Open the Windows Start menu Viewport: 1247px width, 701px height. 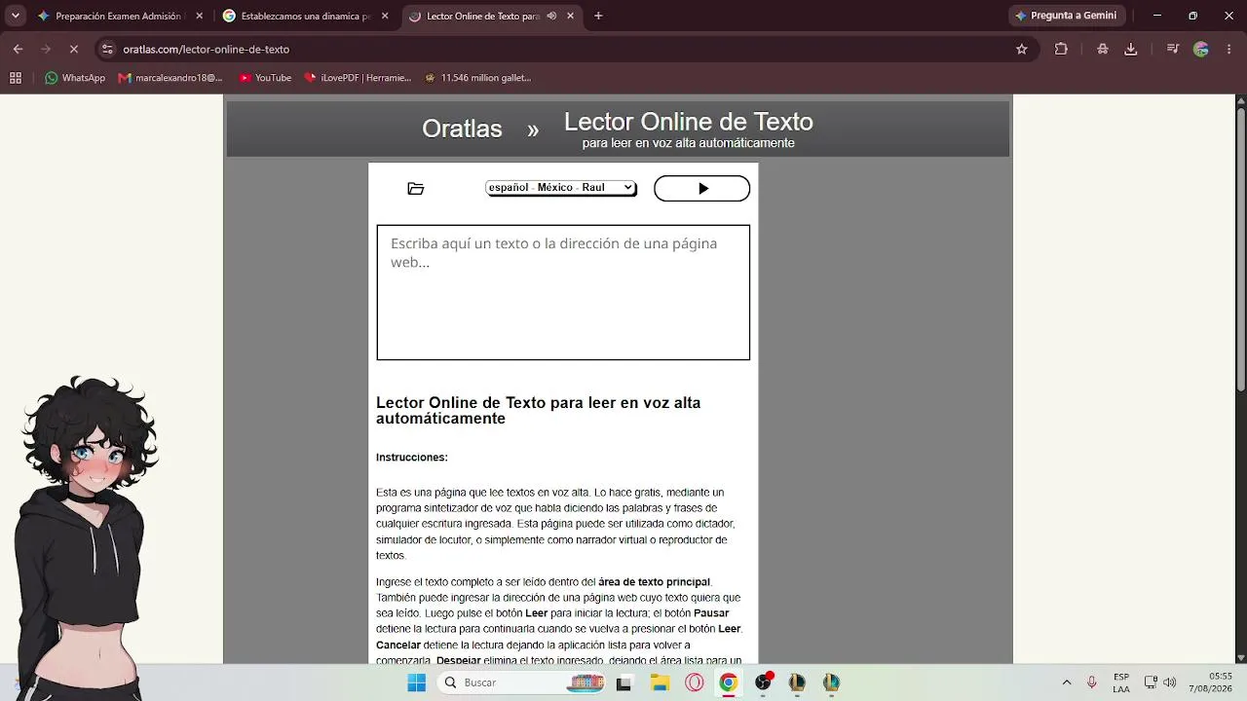point(416,683)
